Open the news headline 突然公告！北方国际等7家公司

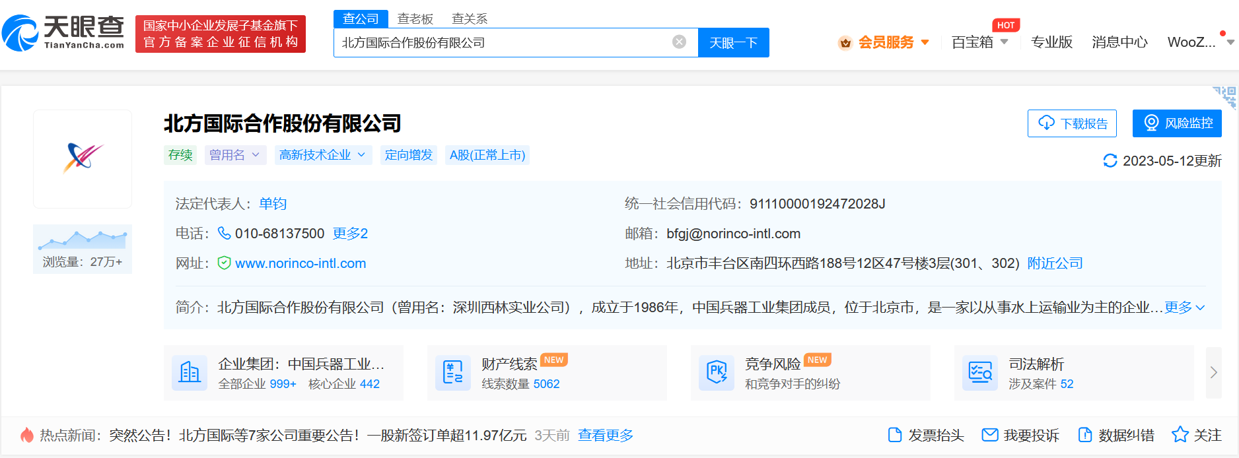click(x=318, y=436)
